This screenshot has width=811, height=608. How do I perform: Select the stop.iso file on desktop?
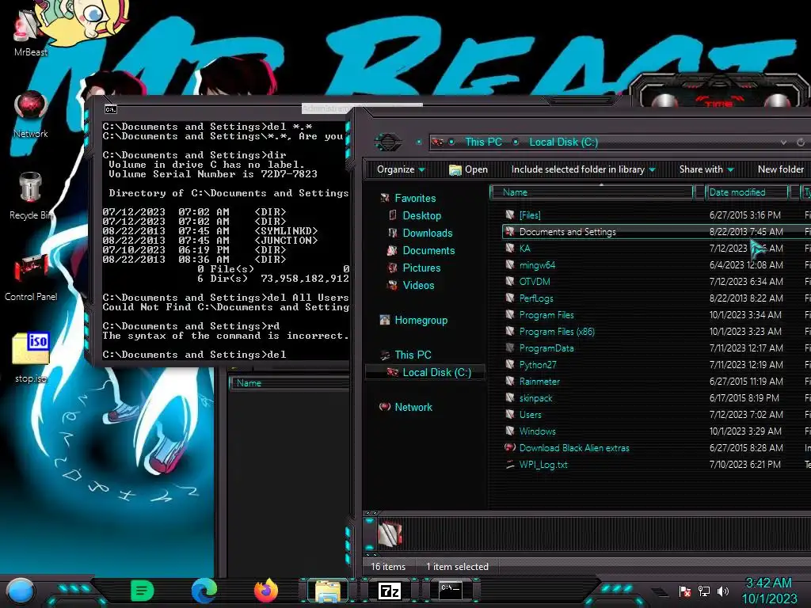coord(31,358)
